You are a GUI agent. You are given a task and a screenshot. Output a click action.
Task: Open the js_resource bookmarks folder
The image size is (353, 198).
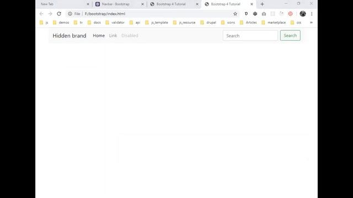pyautogui.click(x=184, y=23)
